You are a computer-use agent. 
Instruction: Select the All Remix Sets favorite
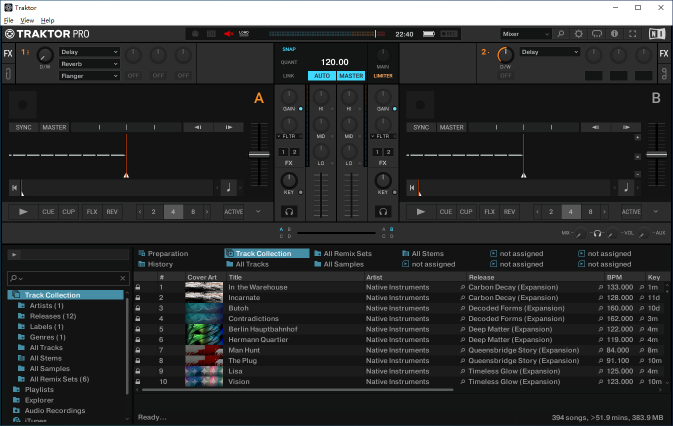point(343,253)
